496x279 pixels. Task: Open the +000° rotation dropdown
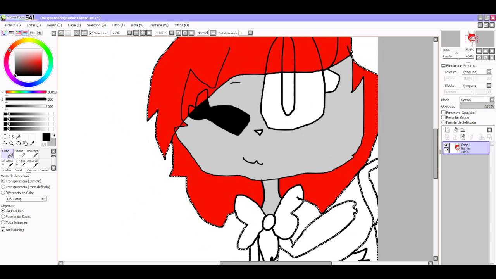tap(172, 33)
